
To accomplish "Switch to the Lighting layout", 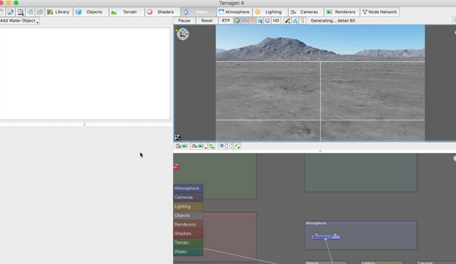I will pos(270,12).
